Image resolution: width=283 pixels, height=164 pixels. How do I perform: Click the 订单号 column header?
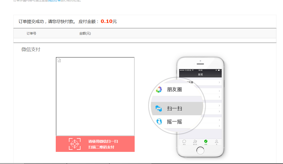(31, 33)
